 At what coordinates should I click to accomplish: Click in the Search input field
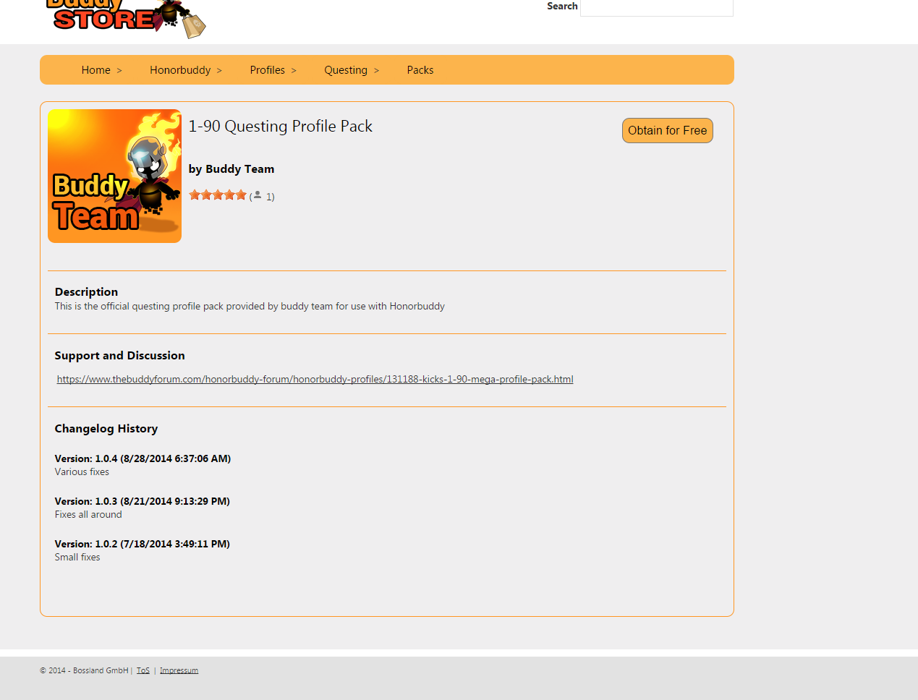click(x=657, y=7)
